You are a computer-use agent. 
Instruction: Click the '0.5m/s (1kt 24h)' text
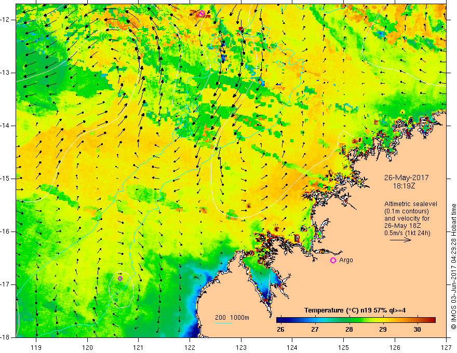tap(407, 233)
